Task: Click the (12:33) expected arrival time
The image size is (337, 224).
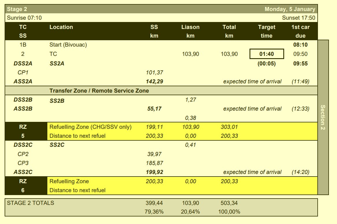Action: click(300, 109)
